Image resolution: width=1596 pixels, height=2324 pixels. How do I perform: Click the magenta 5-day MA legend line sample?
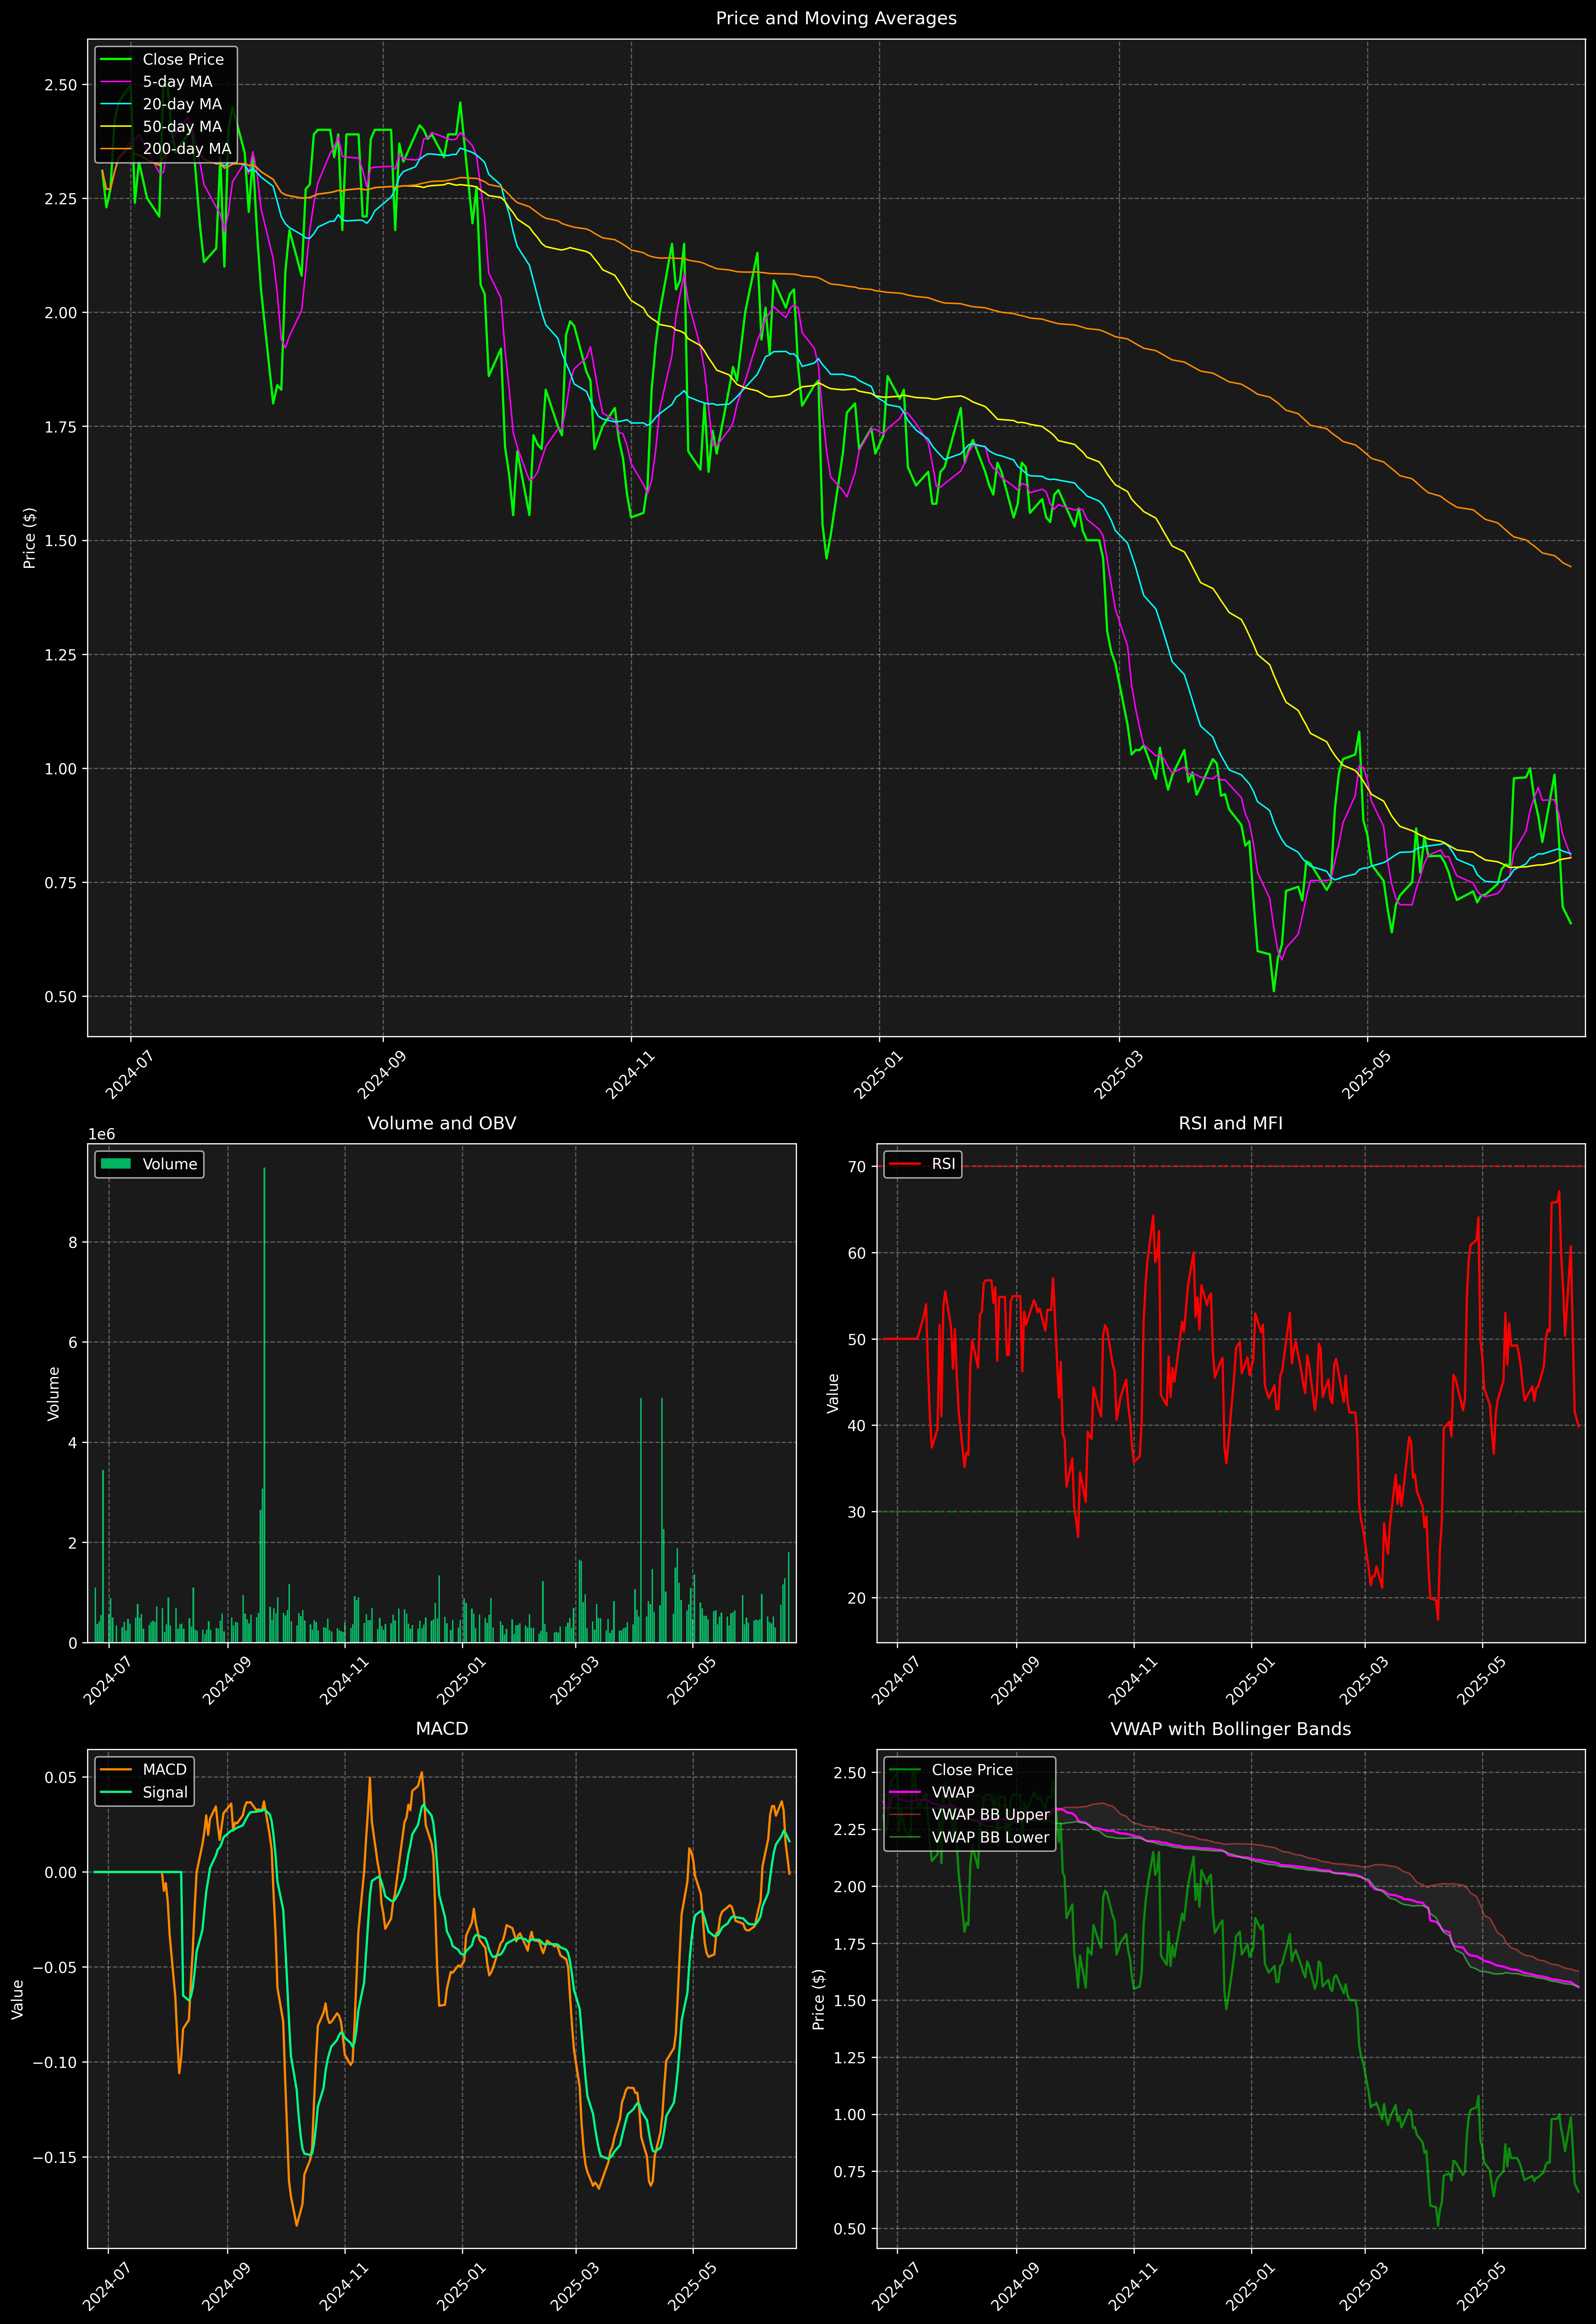pyautogui.click(x=116, y=82)
